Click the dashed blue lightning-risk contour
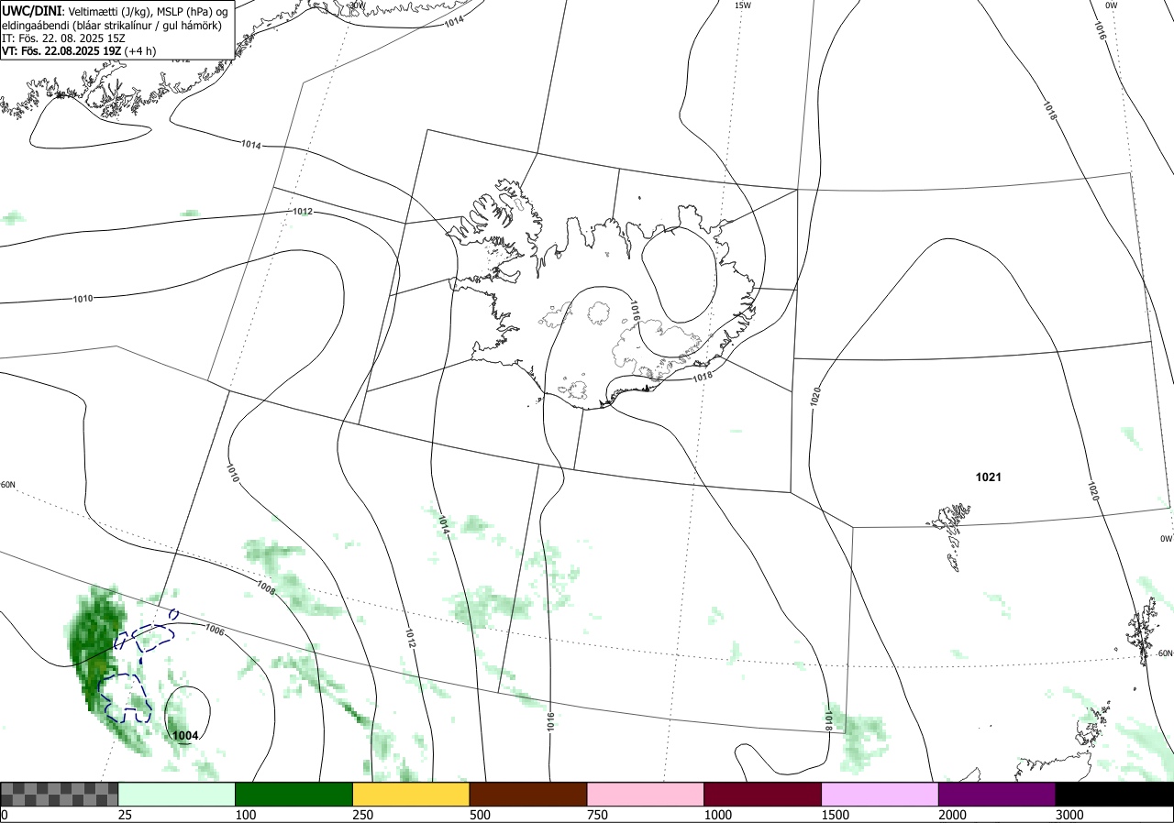This screenshot has width=1174, height=823. point(126,697)
